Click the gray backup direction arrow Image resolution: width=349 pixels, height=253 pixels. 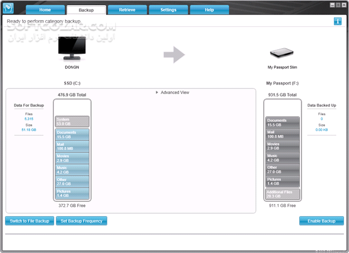tap(174, 54)
